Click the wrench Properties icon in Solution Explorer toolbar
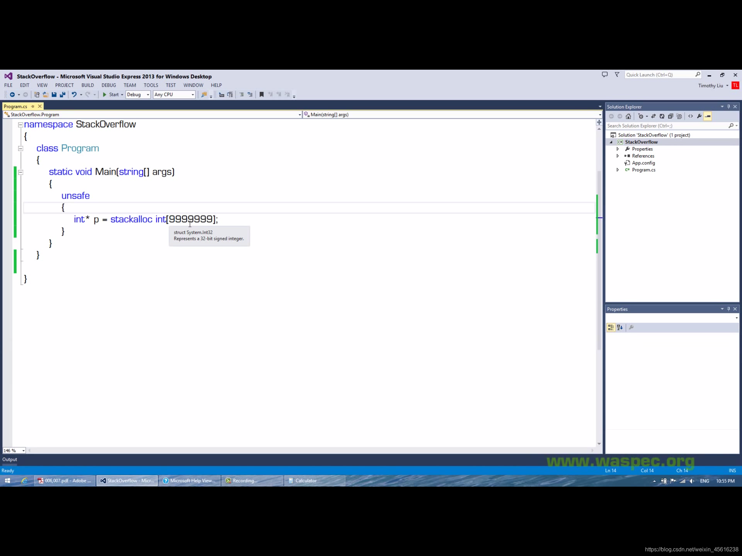The width and height of the screenshot is (742, 556). [x=699, y=116]
